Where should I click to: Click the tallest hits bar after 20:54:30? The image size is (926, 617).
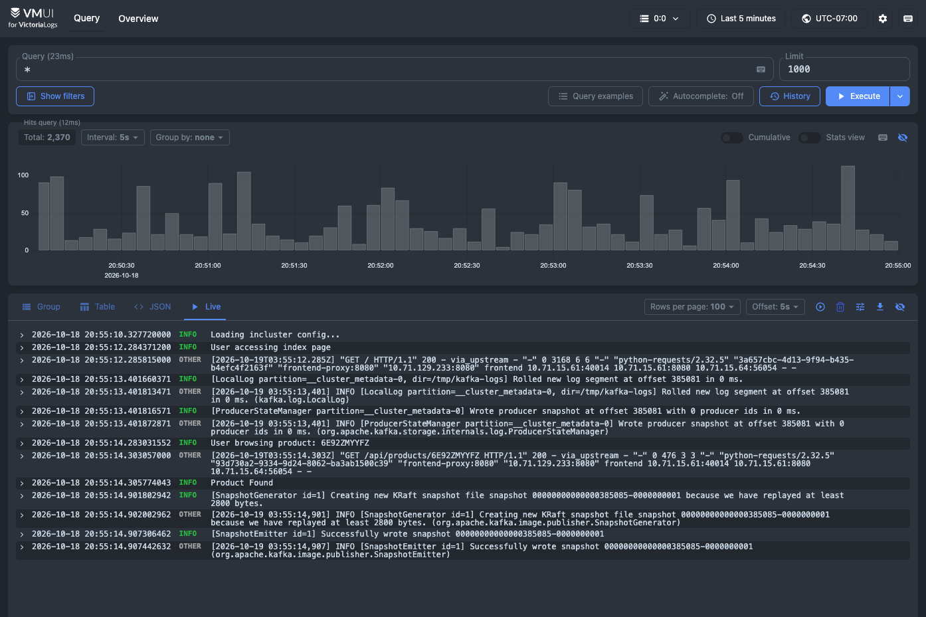tap(848, 208)
